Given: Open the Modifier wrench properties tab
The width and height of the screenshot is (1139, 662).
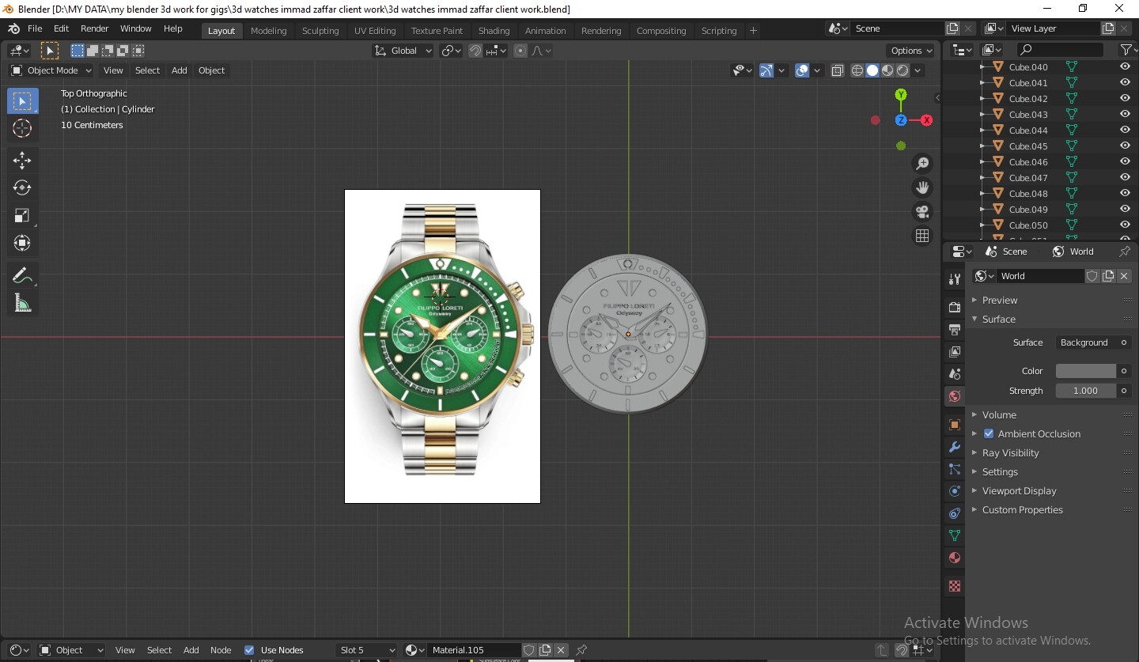Looking at the screenshot, I should 955,447.
